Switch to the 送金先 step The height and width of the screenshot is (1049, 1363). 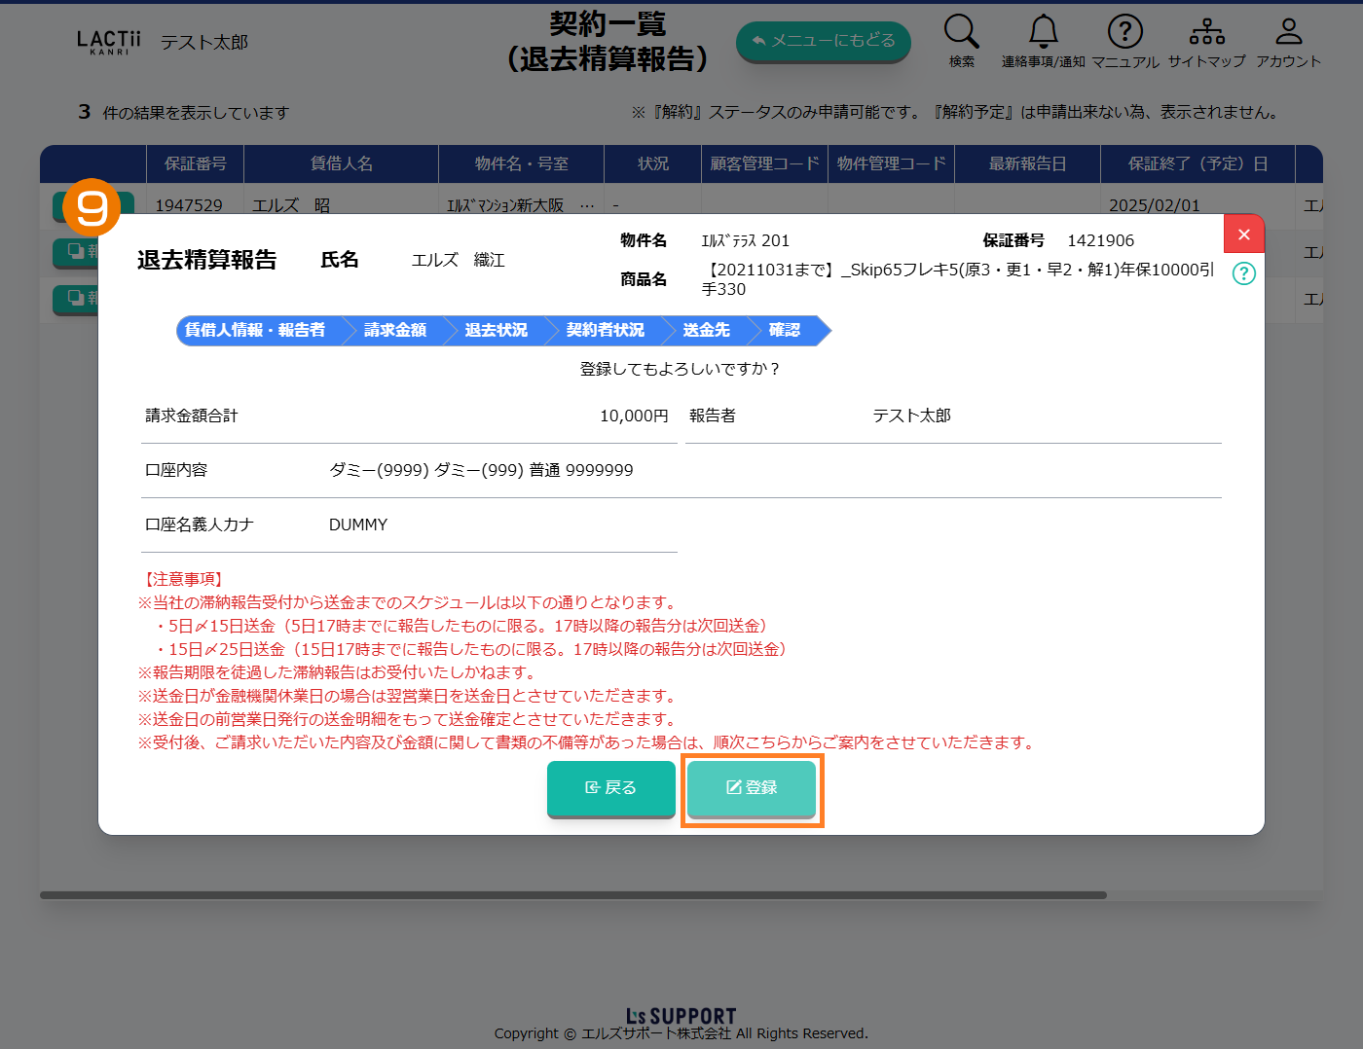pyautogui.click(x=706, y=331)
